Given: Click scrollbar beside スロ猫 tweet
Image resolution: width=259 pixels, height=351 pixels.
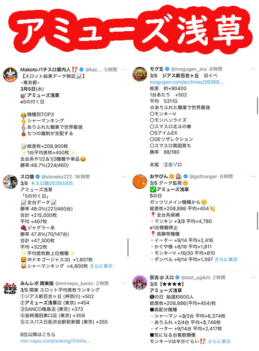Looking at the screenshot, I should tap(128, 247).
